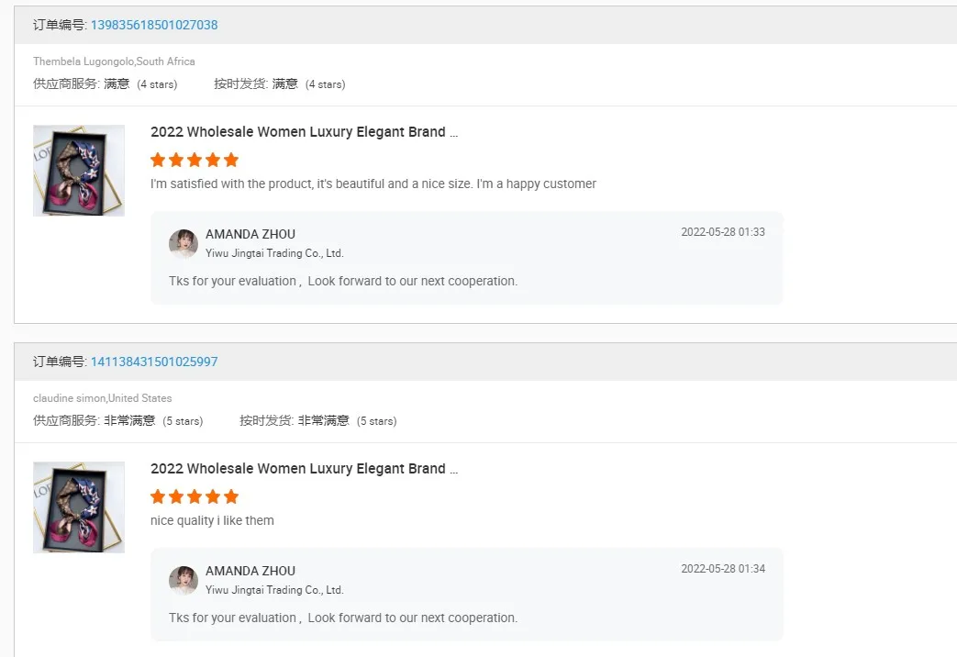The width and height of the screenshot is (957, 657).
Task: Click Amanda Zhou's avatar in 01:33 reply
Action: (184, 243)
